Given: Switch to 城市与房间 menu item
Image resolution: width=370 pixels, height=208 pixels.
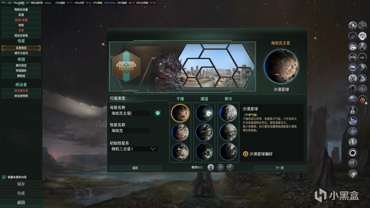Looking at the screenshot, I should click(x=21, y=53).
